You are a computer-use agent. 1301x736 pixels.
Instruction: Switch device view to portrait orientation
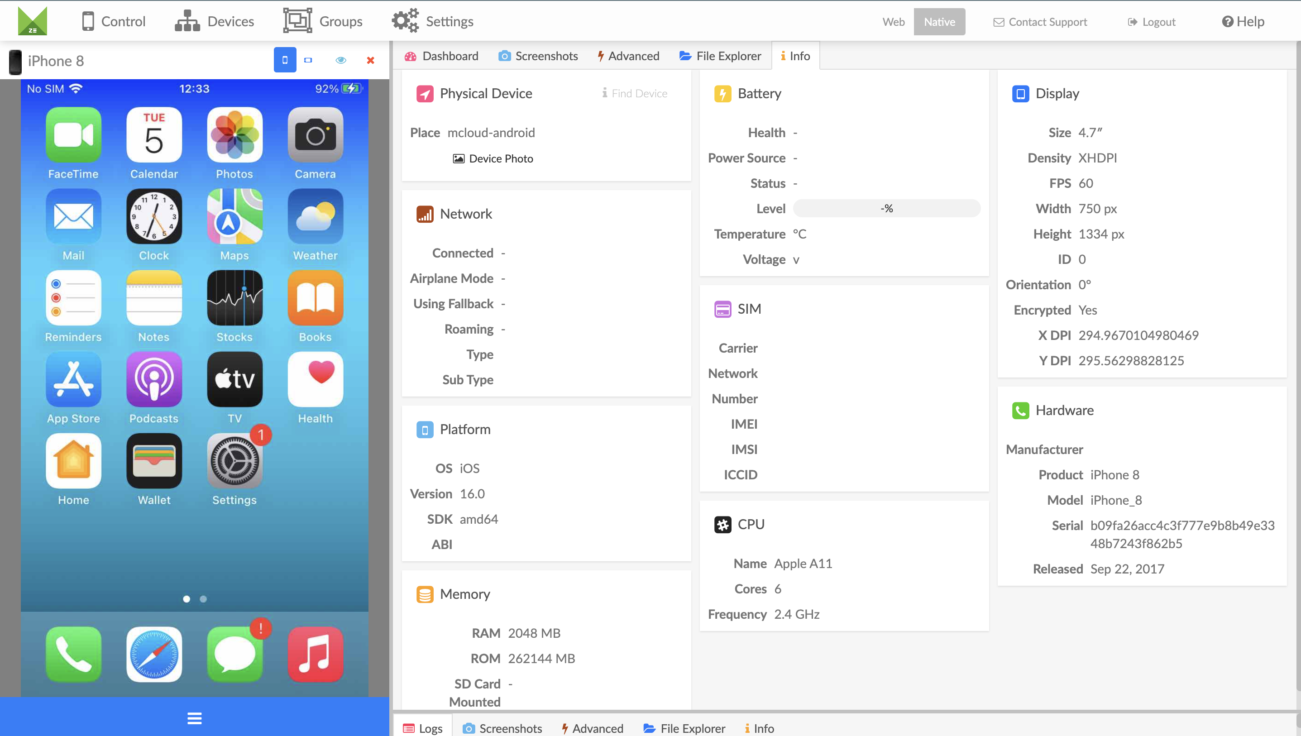pos(285,60)
